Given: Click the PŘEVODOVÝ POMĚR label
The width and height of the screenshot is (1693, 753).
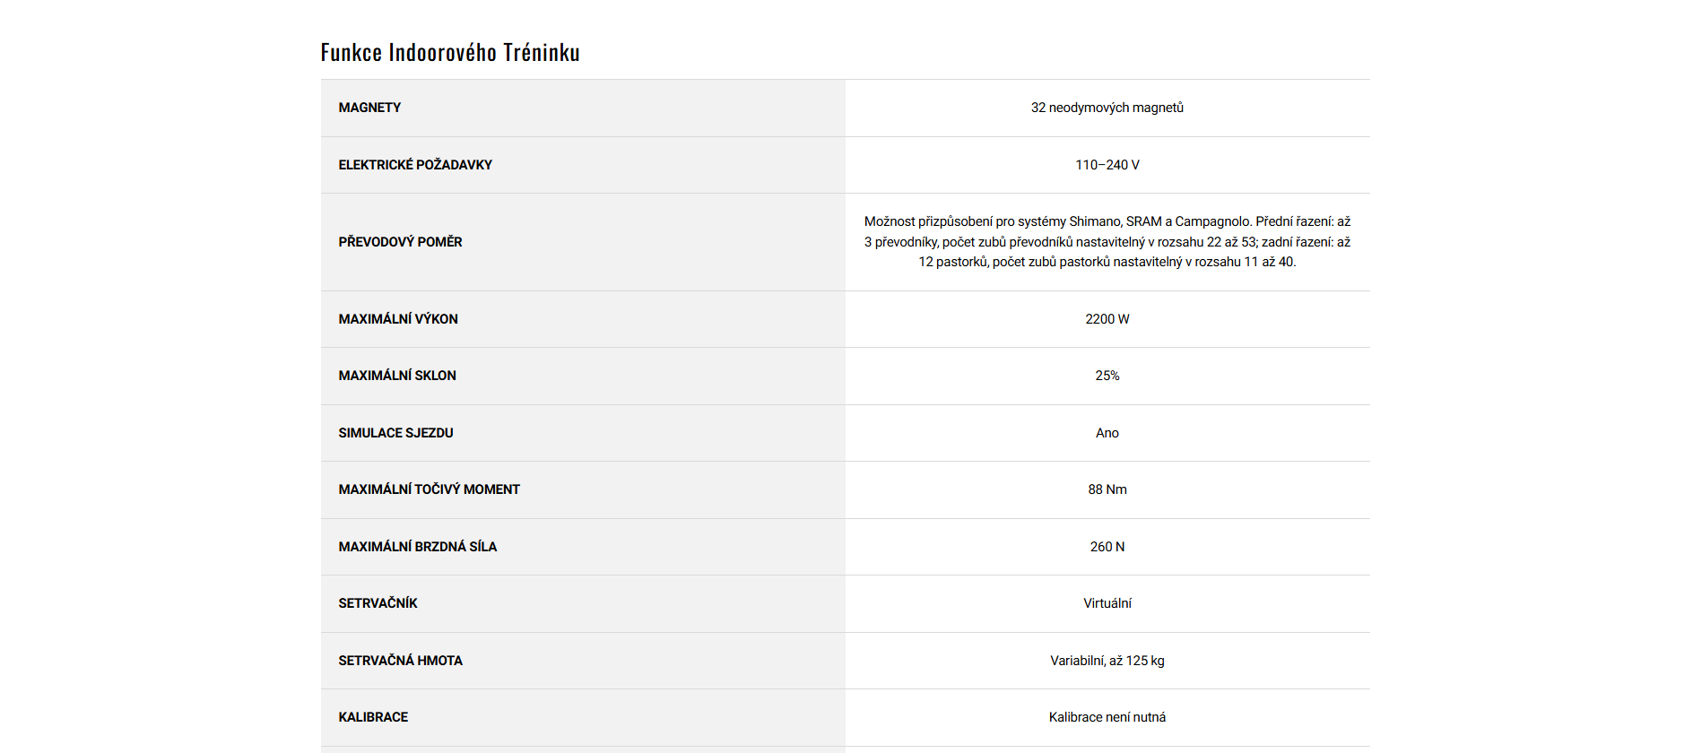Looking at the screenshot, I should click(400, 242).
